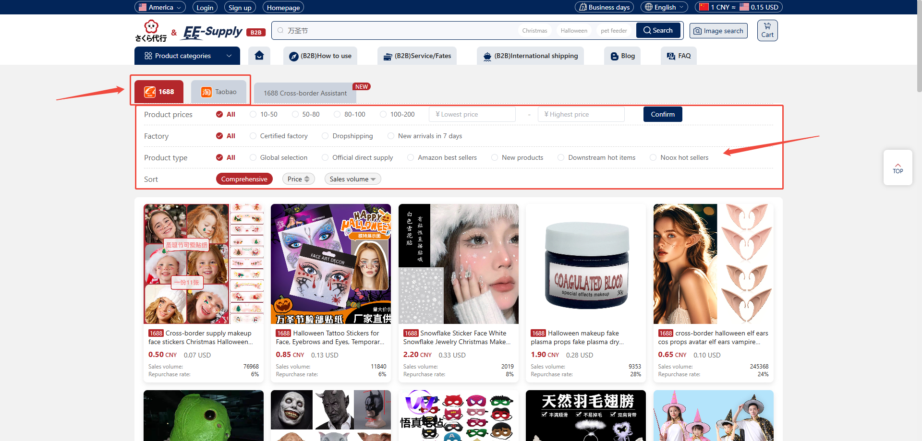The image size is (922, 441).
Task: Click the Christmas search suggestion
Action: click(534, 31)
